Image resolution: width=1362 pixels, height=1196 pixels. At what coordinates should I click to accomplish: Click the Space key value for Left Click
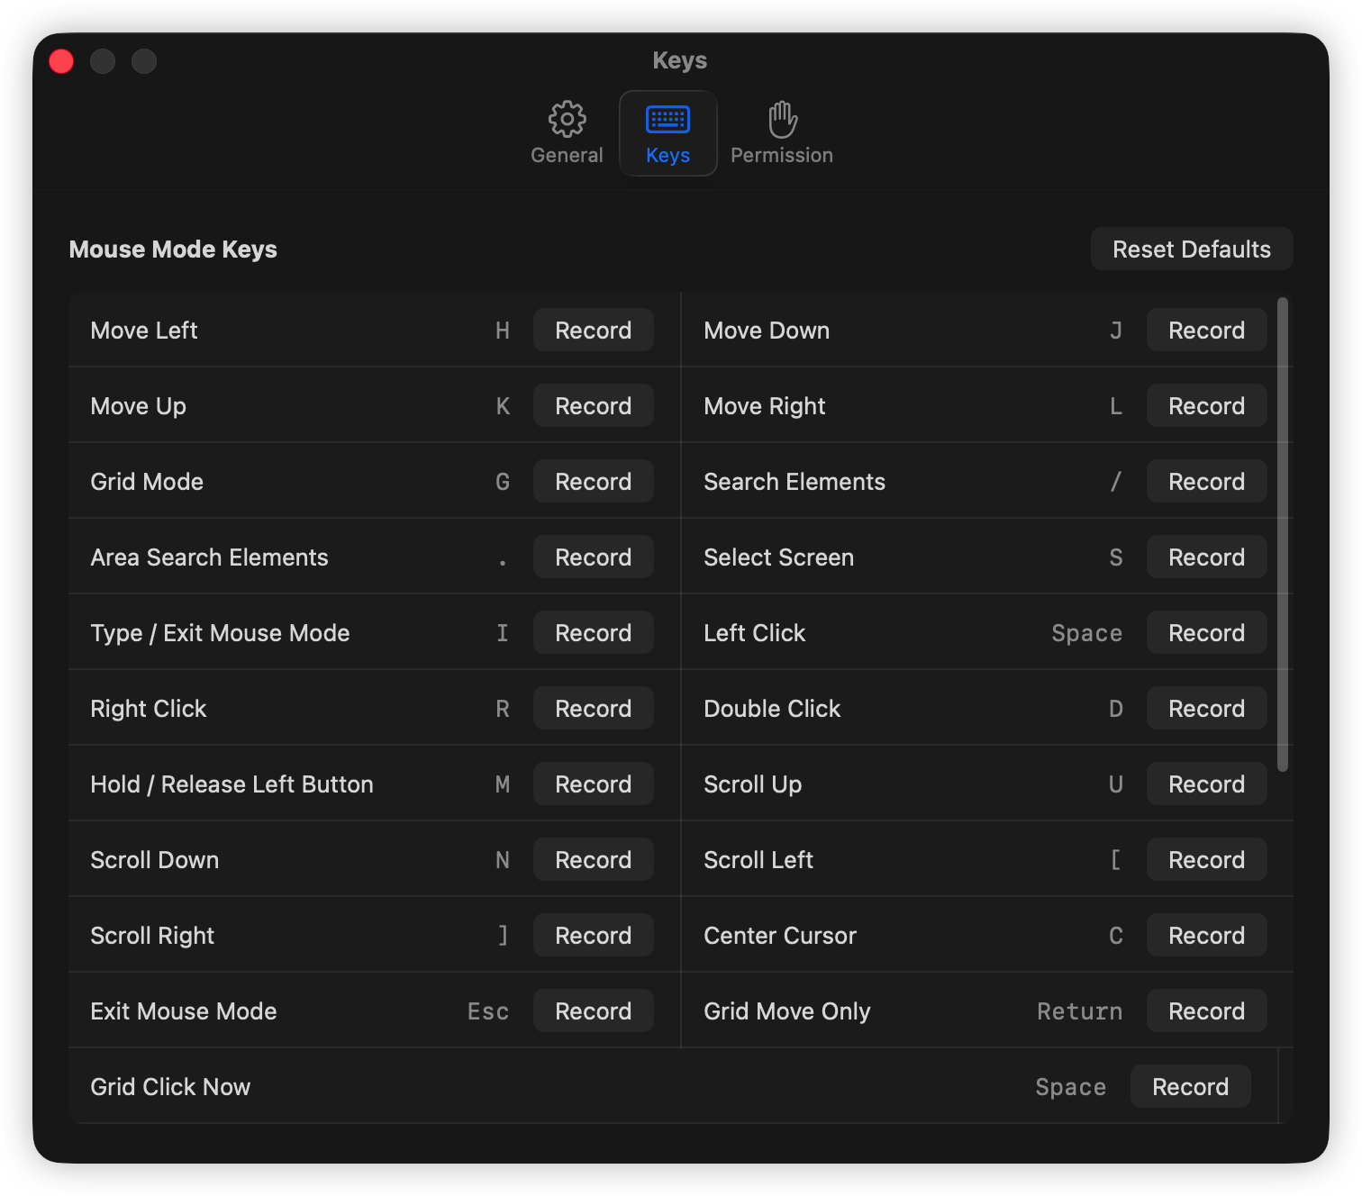coord(1086,633)
